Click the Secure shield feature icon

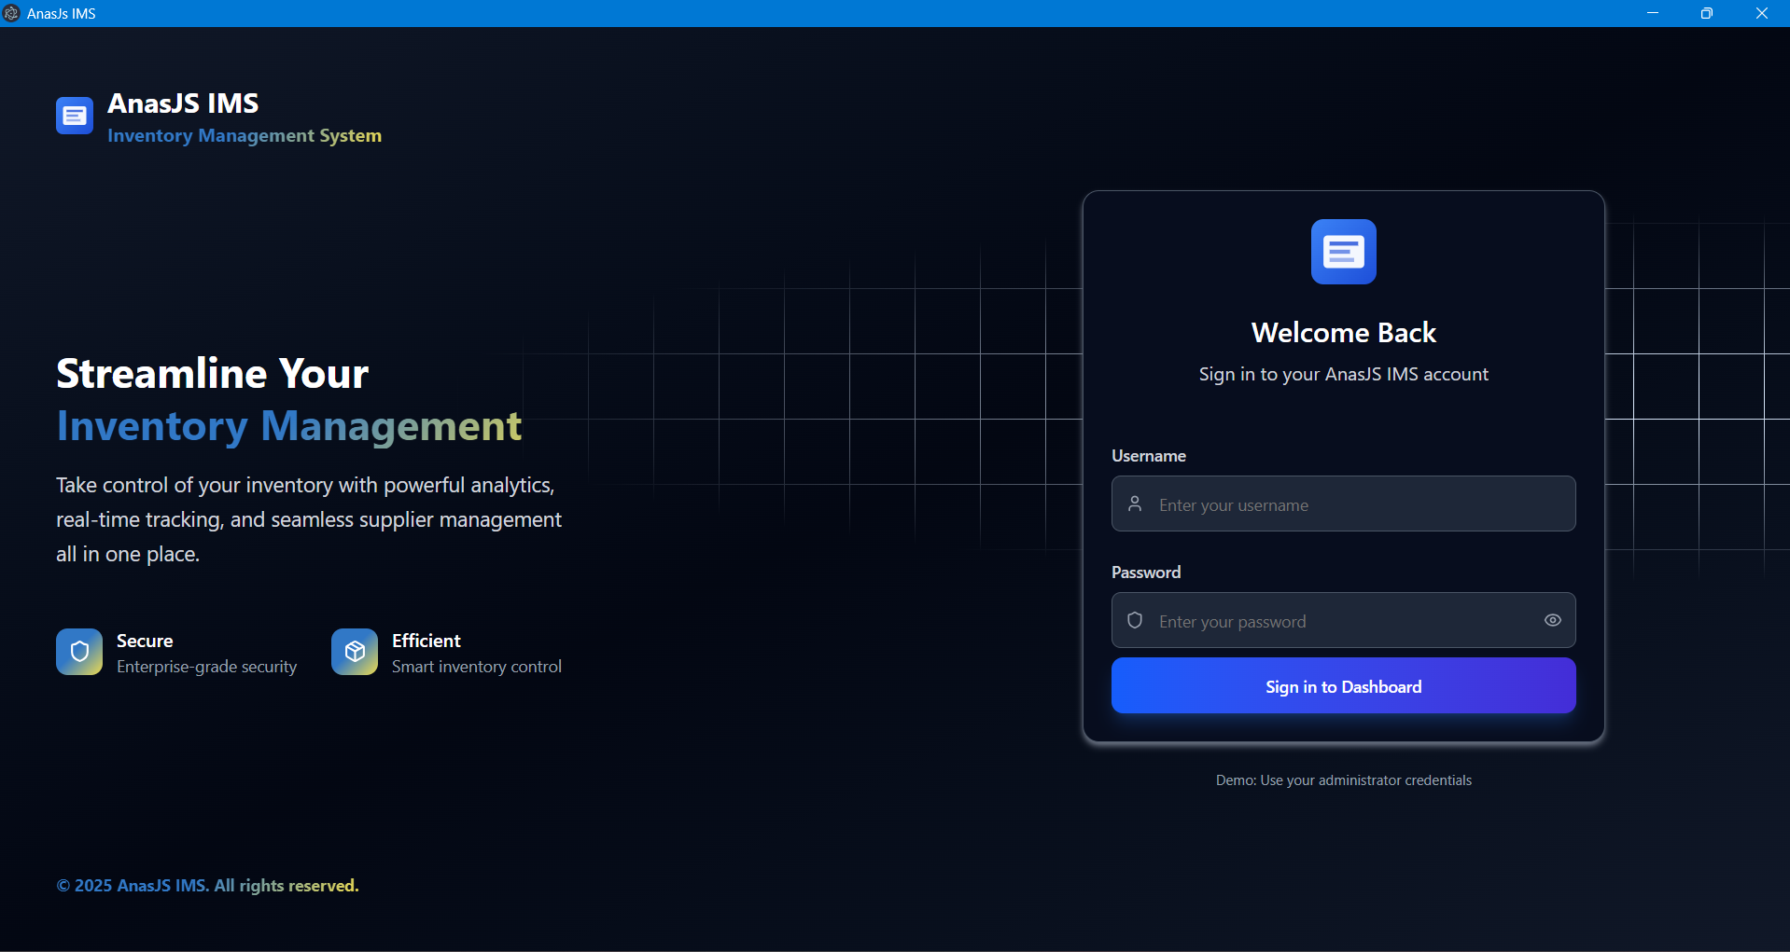click(79, 652)
